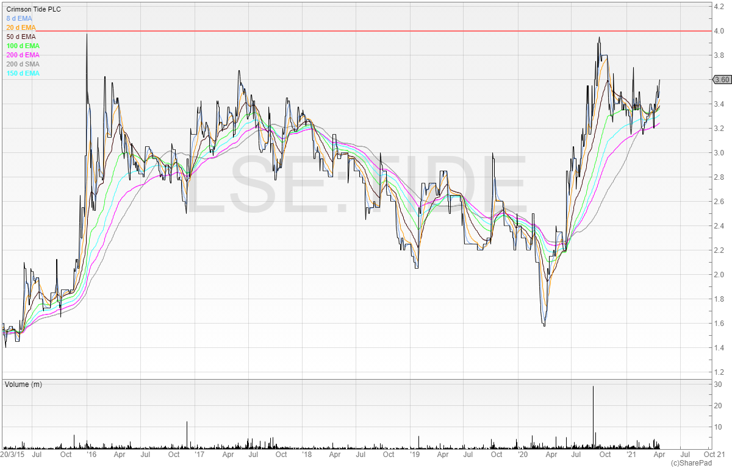This screenshot has width=732, height=468.
Task: Select the 100 d EMA legend entry
Action: coord(23,46)
